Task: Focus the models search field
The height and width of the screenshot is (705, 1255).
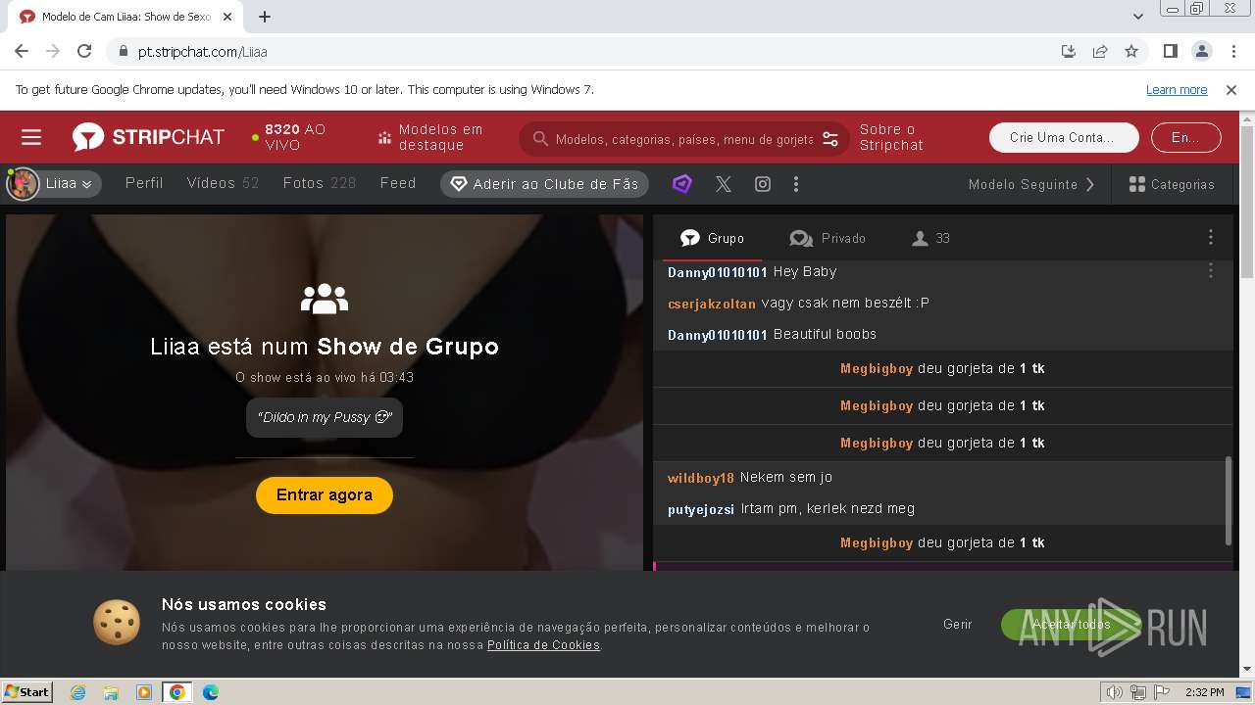Action: pyautogui.click(x=683, y=139)
